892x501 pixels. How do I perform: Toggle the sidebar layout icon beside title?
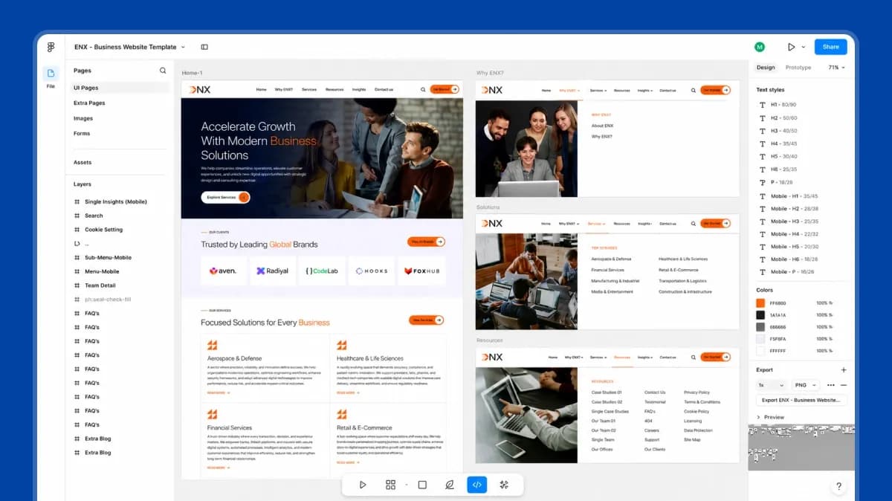pos(204,47)
